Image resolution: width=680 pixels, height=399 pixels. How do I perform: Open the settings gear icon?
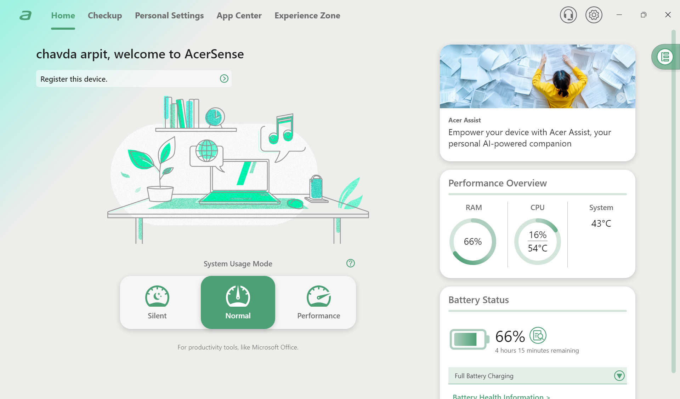point(594,15)
